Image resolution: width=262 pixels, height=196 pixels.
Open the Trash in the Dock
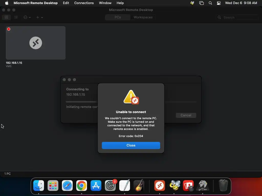click(223, 185)
